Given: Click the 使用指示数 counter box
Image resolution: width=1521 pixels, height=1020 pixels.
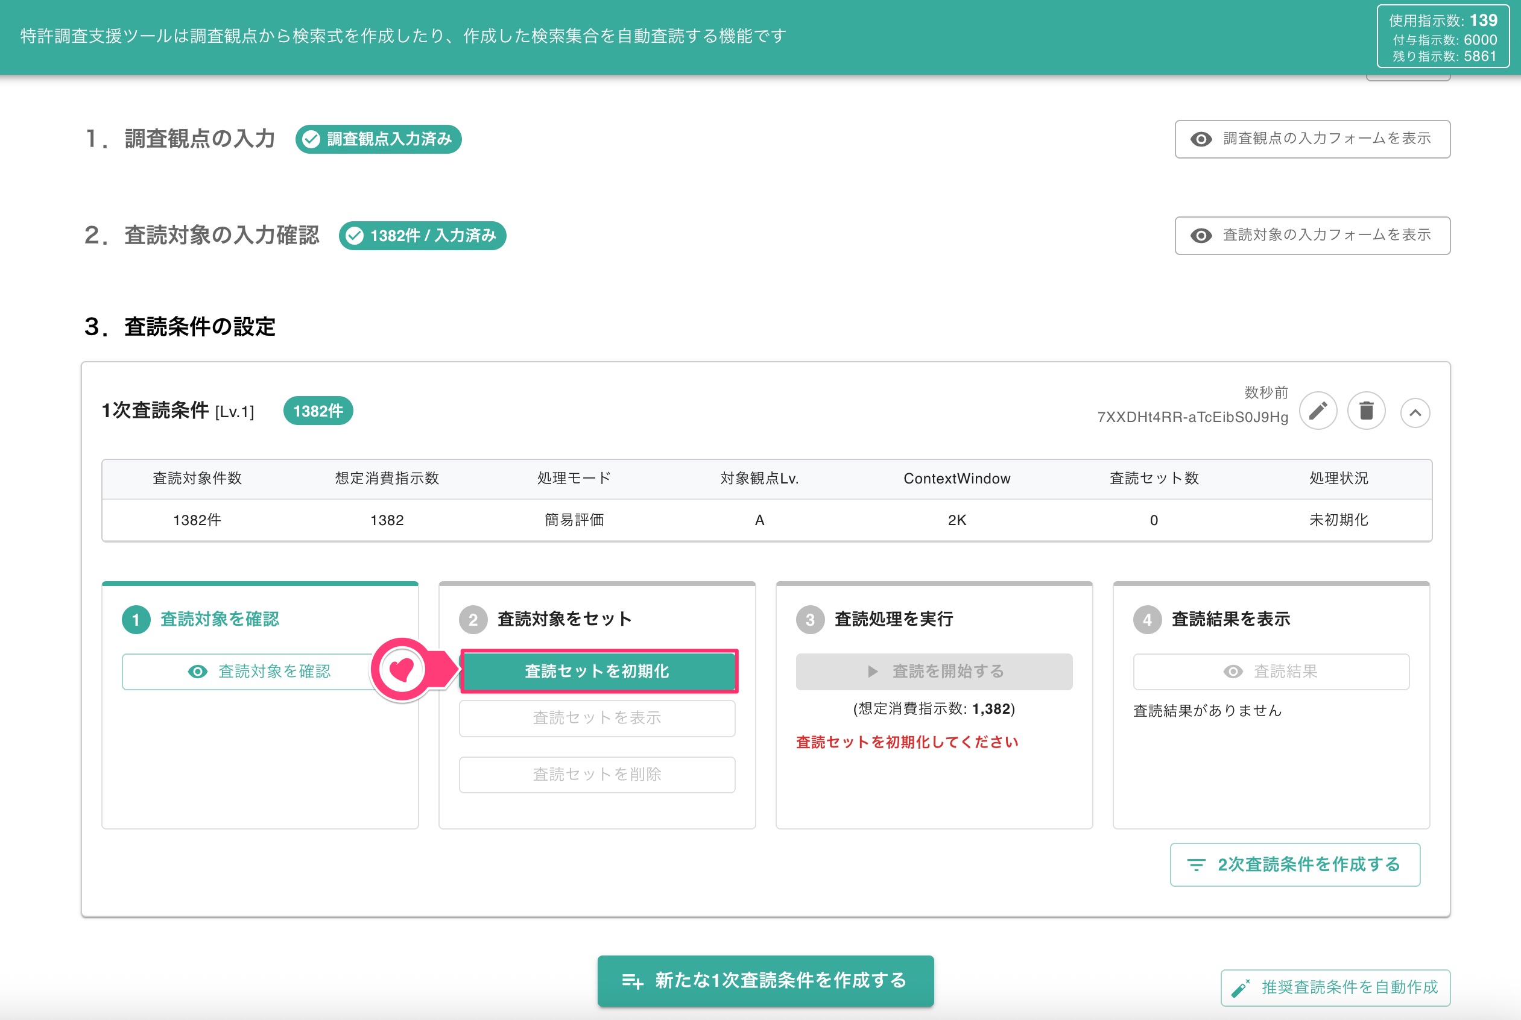Looking at the screenshot, I should 1442,36.
